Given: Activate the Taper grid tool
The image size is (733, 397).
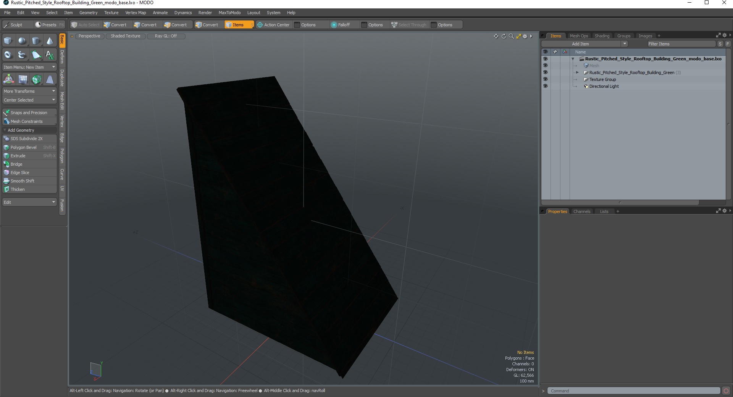Looking at the screenshot, I should [x=50, y=79].
